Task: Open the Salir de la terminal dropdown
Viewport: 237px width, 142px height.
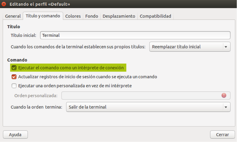Action: click(x=148, y=107)
